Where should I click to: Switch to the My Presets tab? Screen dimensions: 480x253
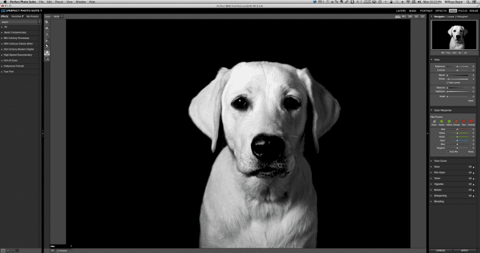tap(32, 17)
